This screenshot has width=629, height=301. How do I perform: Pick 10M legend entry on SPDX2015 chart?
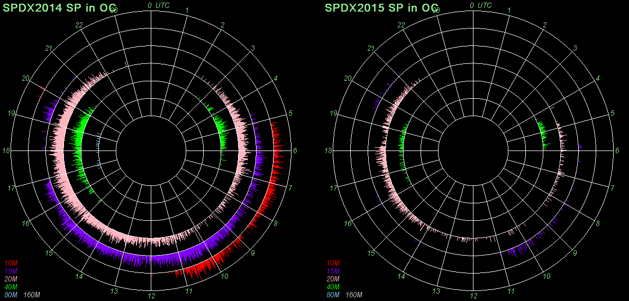pyautogui.click(x=333, y=263)
